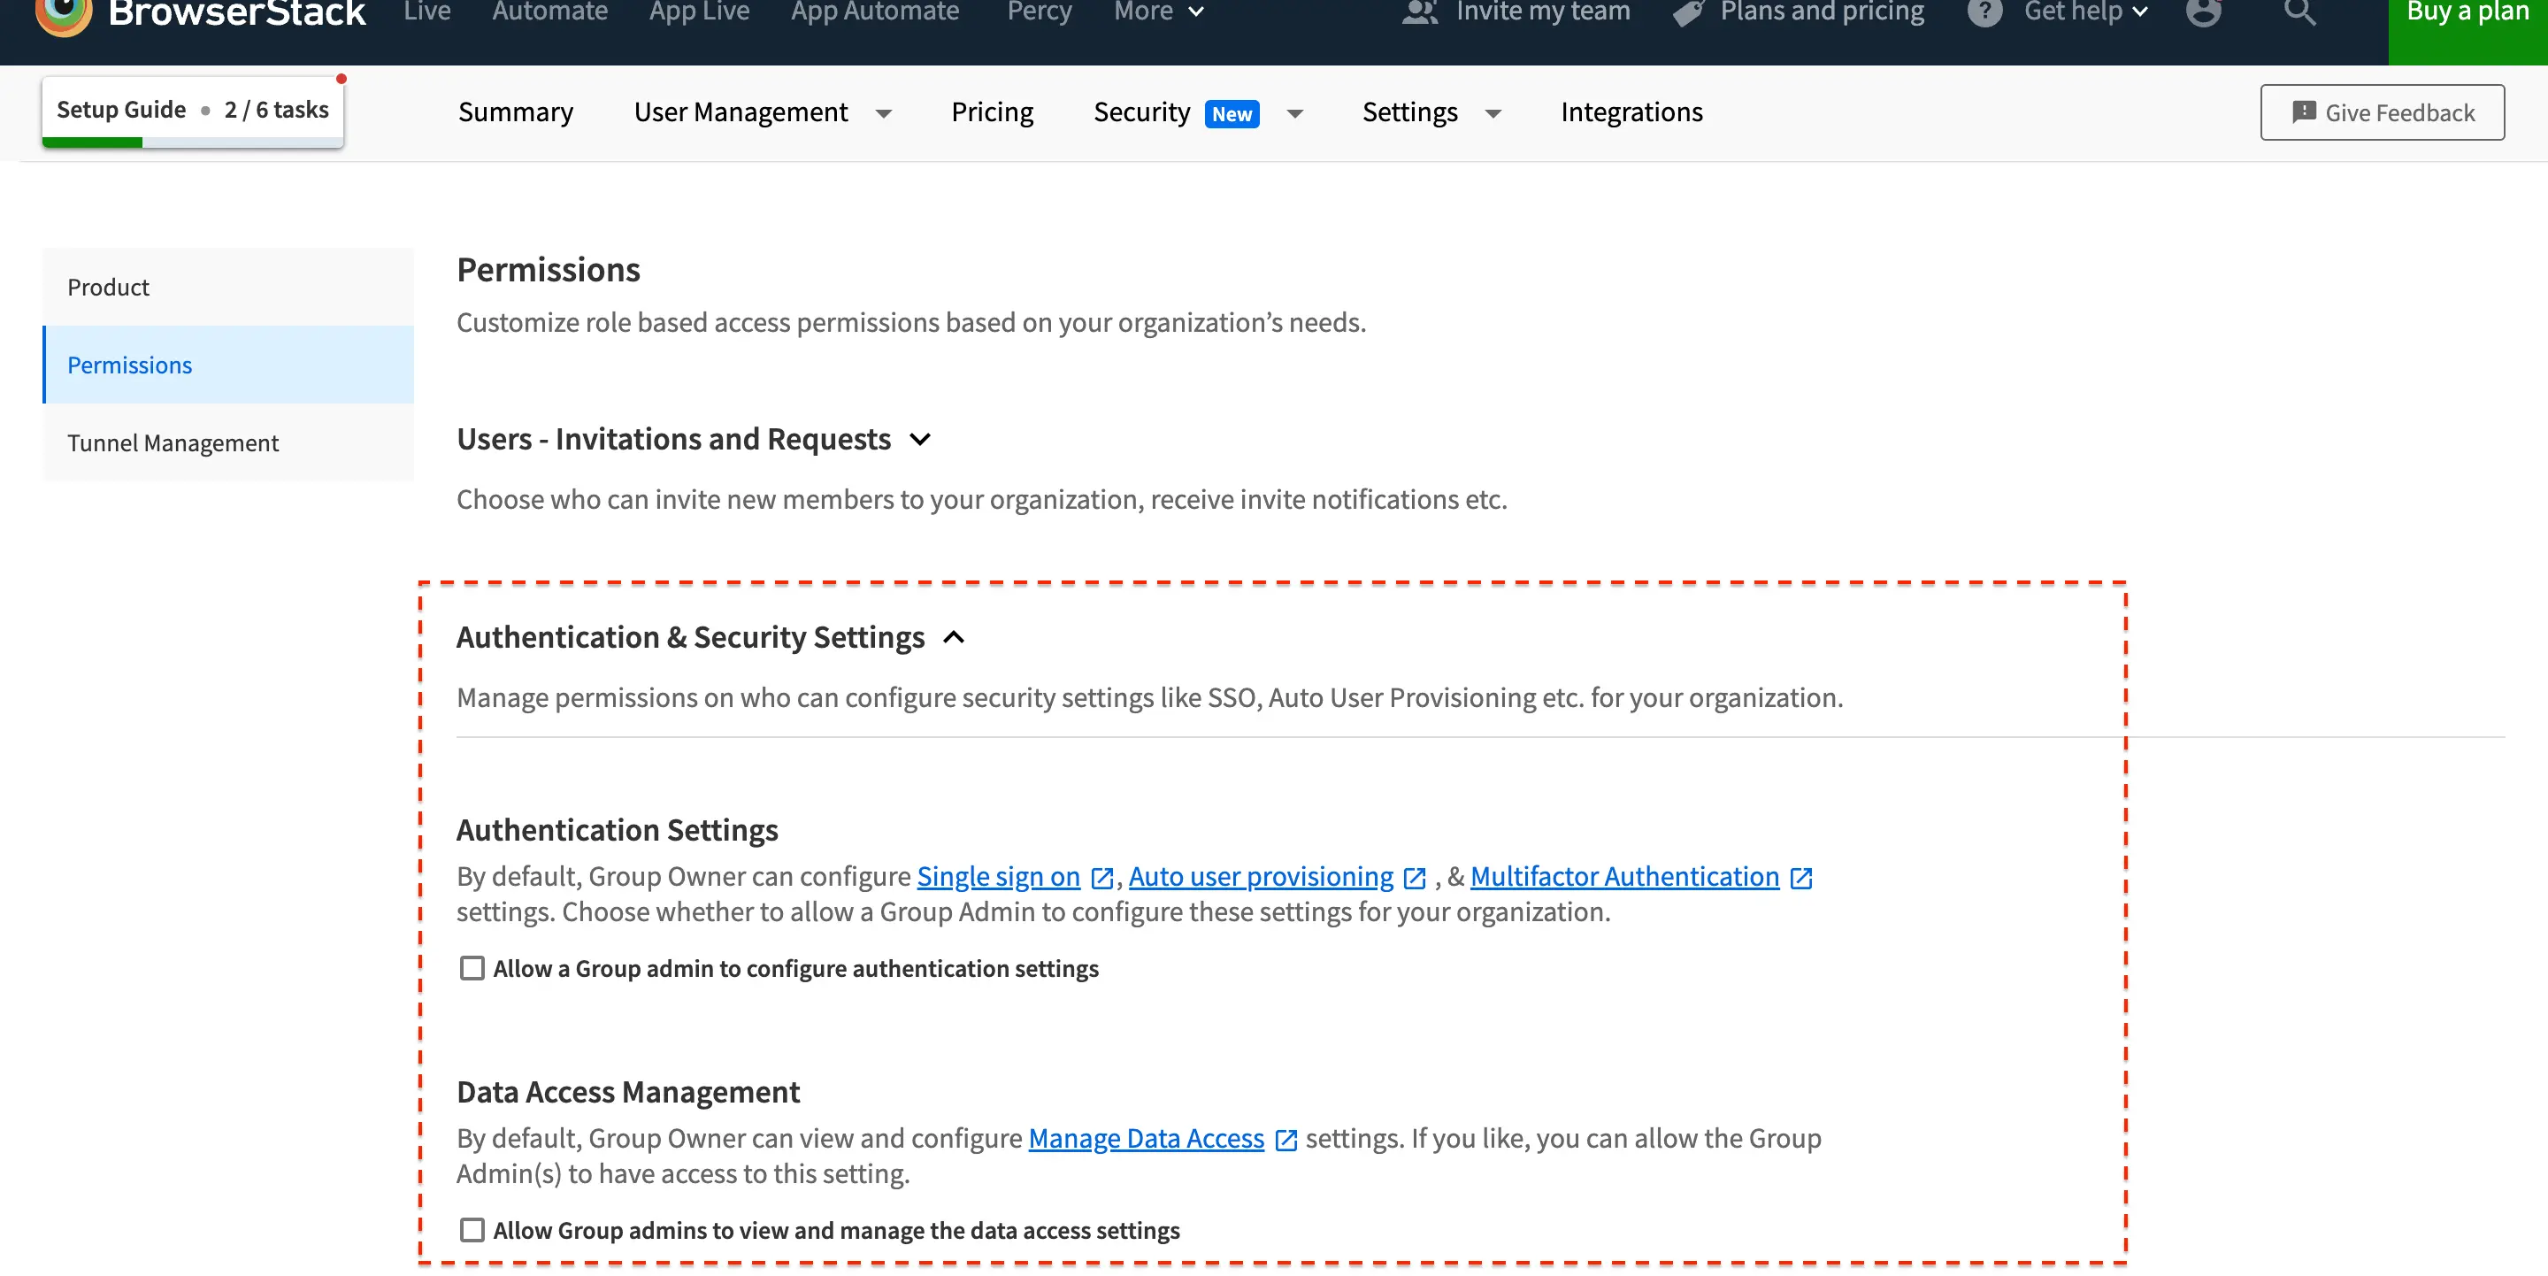Click the BrowserStack logo icon
This screenshot has width=2548, height=1276.
pyautogui.click(x=64, y=14)
